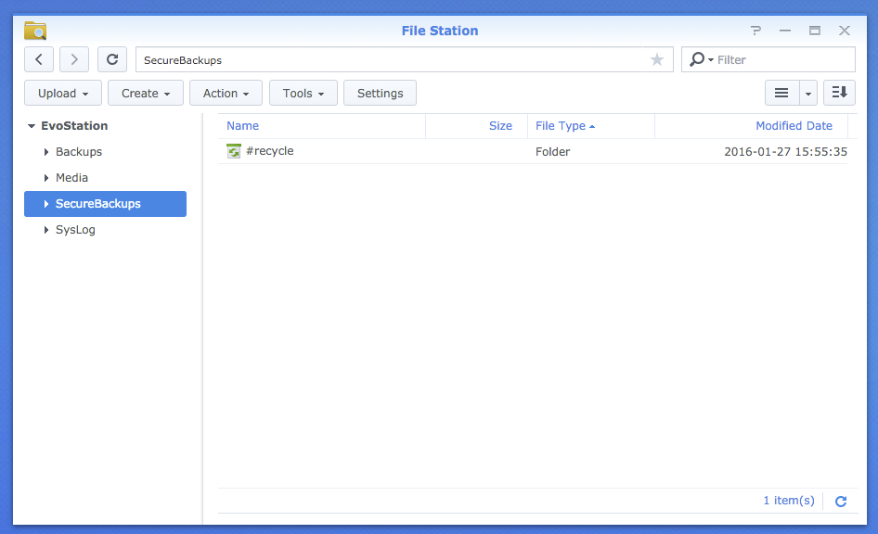
Task: Click the refresh icon beside item count
Action: 841,502
